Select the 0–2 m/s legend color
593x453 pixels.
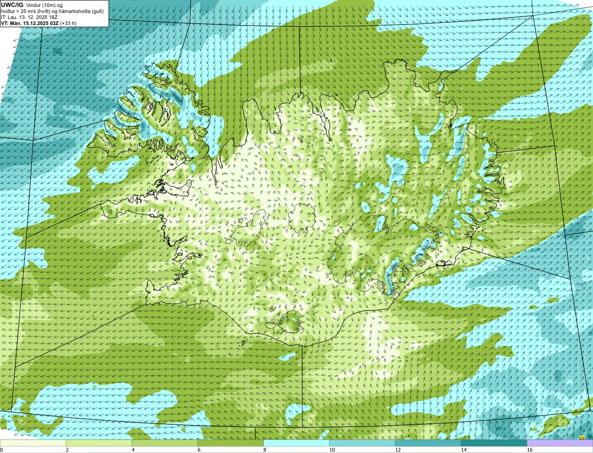(x=33, y=443)
